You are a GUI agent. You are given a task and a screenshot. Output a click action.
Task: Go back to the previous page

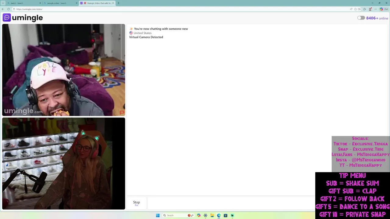(3, 9)
